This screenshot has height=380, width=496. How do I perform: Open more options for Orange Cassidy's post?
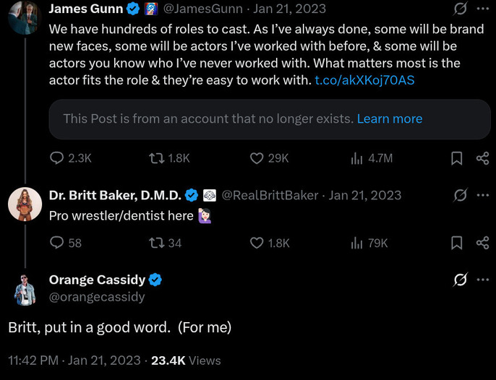click(482, 280)
